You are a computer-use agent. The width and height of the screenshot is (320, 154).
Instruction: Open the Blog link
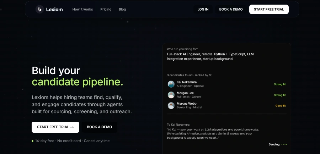(x=122, y=9)
